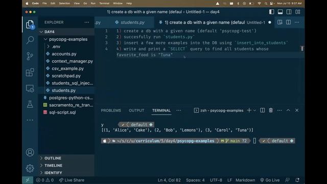The height and width of the screenshot is (184, 327).
Task: Open the Extensions view
Action: [x=30, y=72]
